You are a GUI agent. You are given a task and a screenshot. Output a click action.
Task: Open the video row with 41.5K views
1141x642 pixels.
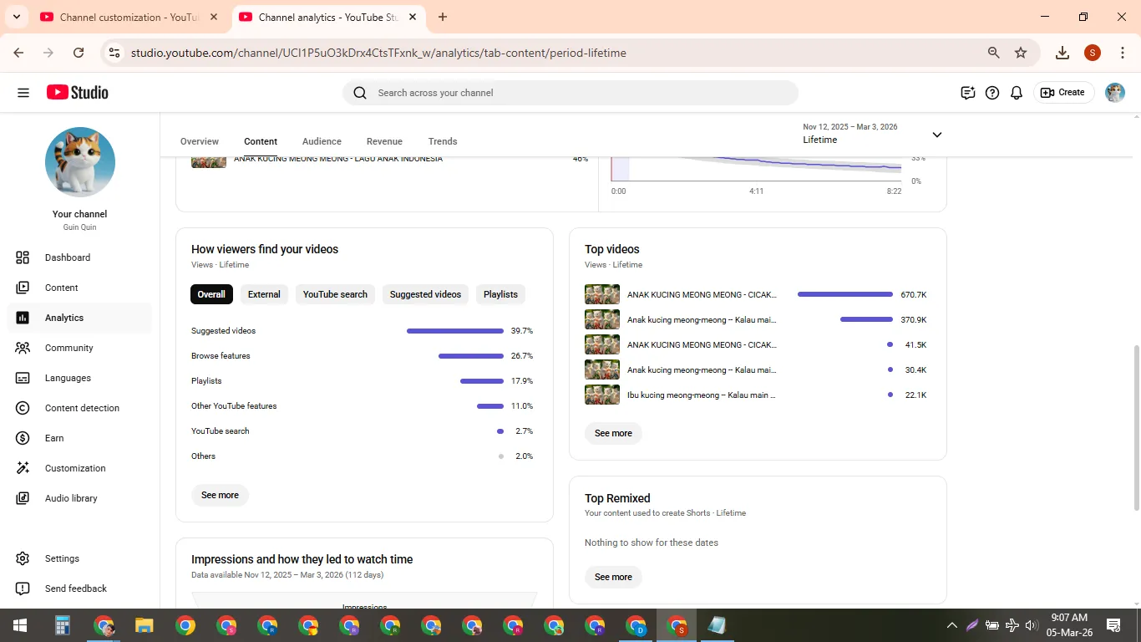(756, 344)
